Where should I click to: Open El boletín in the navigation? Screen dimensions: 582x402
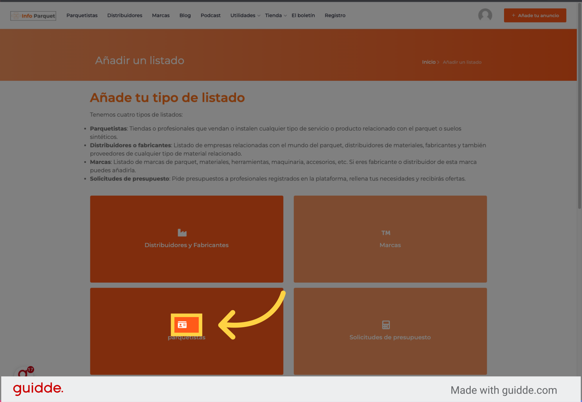[303, 15]
